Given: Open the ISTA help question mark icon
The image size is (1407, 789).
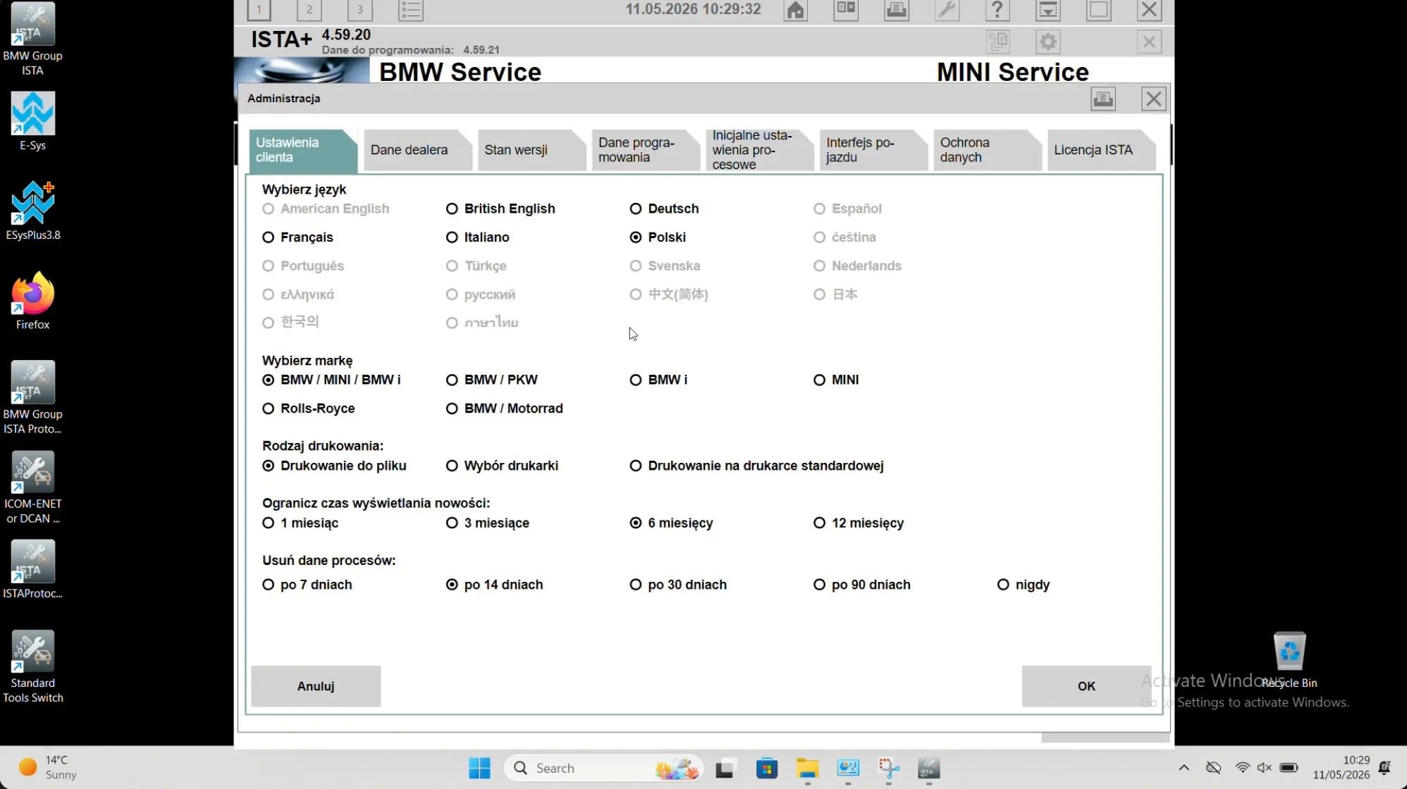Looking at the screenshot, I should [997, 10].
